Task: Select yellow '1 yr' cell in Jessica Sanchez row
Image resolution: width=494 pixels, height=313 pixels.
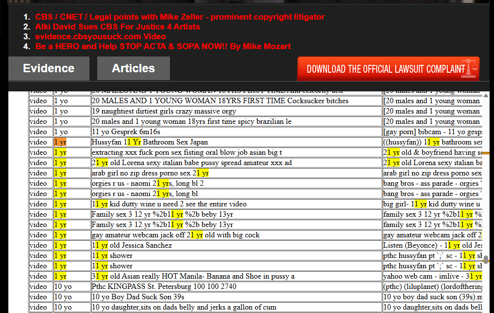Action: pos(60,245)
